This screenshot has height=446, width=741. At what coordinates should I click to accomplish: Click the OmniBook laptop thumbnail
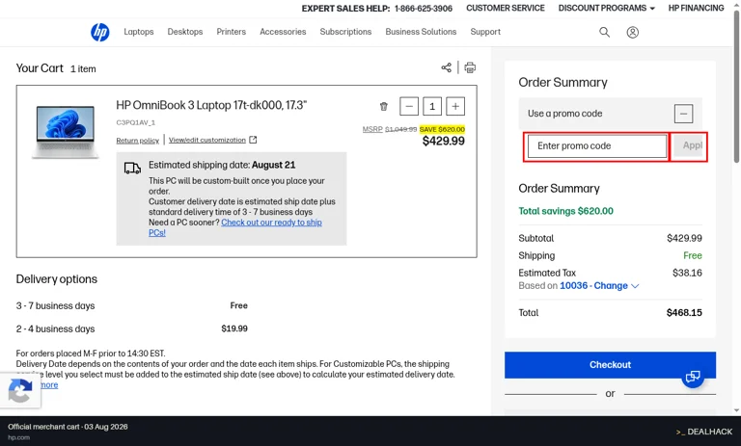click(x=66, y=132)
